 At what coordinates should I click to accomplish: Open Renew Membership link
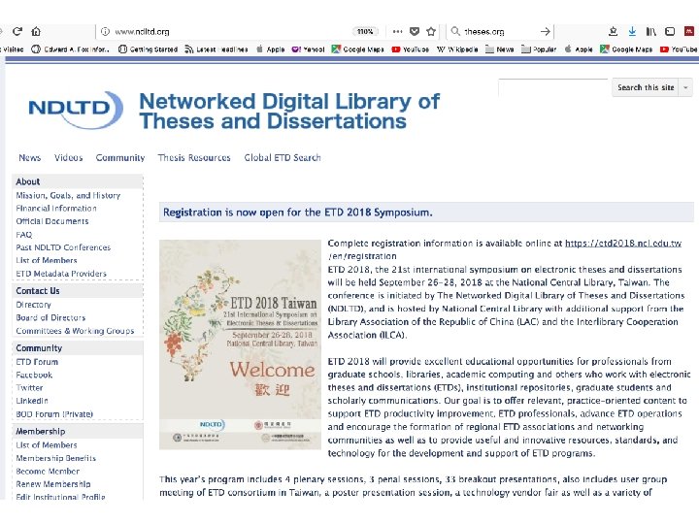click(x=53, y=484)
